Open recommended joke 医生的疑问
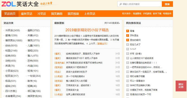 click(x=135, y=40)
